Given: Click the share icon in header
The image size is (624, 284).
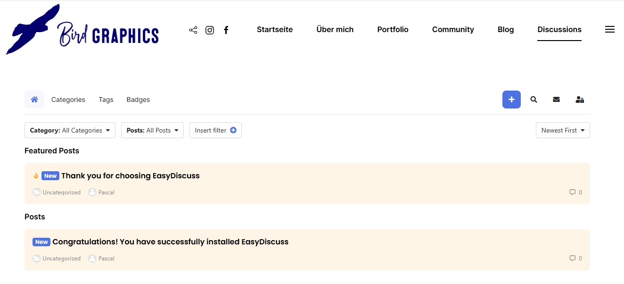Looking at the screenshot, I should click(193, 30).
